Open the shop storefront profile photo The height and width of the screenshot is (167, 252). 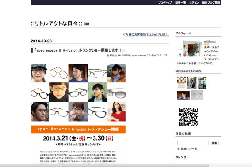pos(190,48)
